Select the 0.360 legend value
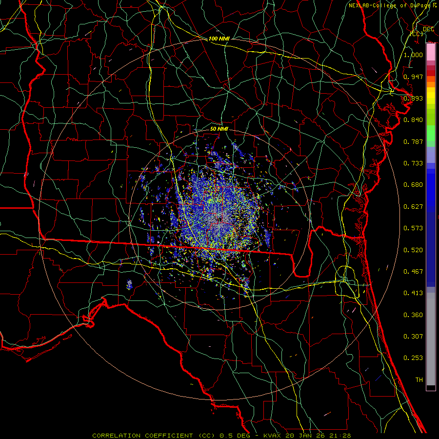 coord(413,315)
